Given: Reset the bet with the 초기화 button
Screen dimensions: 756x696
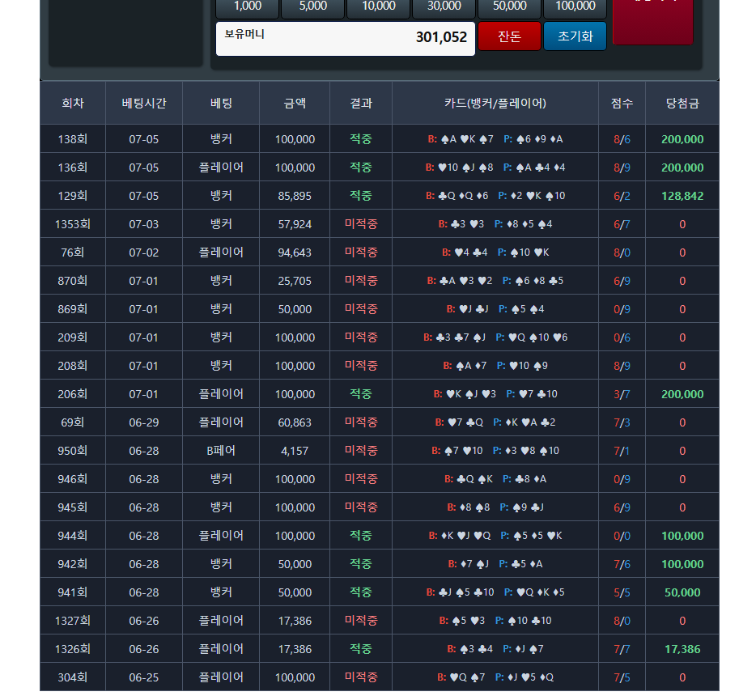Looking at the screenshot, I should click(575, 36).
